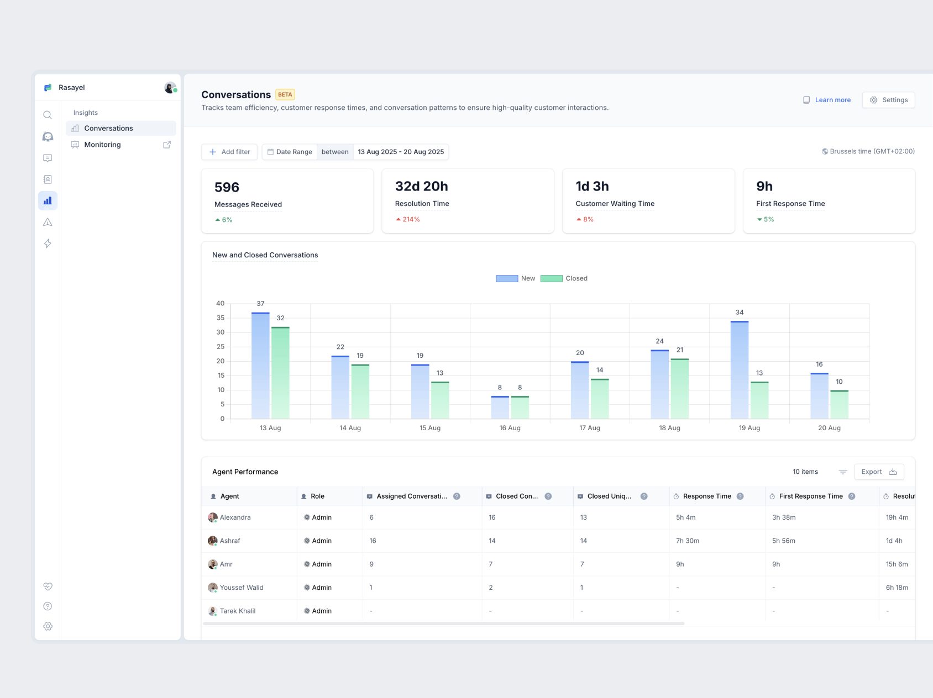
Task: Open the between operator dropdown
Action: 334,152
